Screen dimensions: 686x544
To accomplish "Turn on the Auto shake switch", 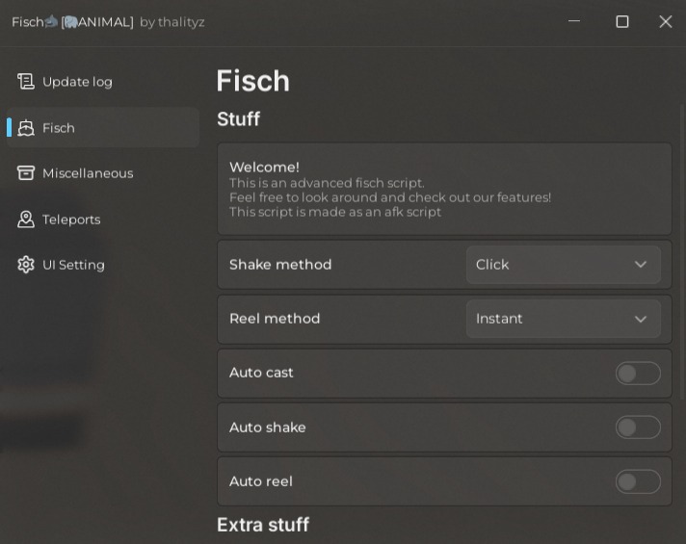I will point(638,427).
